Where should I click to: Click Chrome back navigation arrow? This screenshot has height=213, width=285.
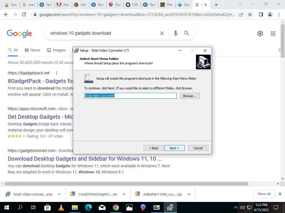[6, 14]
